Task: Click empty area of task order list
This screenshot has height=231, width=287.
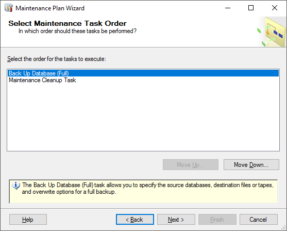Action: (143, 117)
